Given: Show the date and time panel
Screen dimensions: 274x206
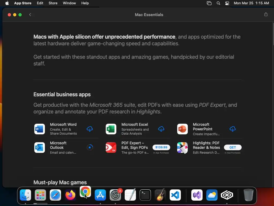Looking at the screenshot, I should click(251, 3).
